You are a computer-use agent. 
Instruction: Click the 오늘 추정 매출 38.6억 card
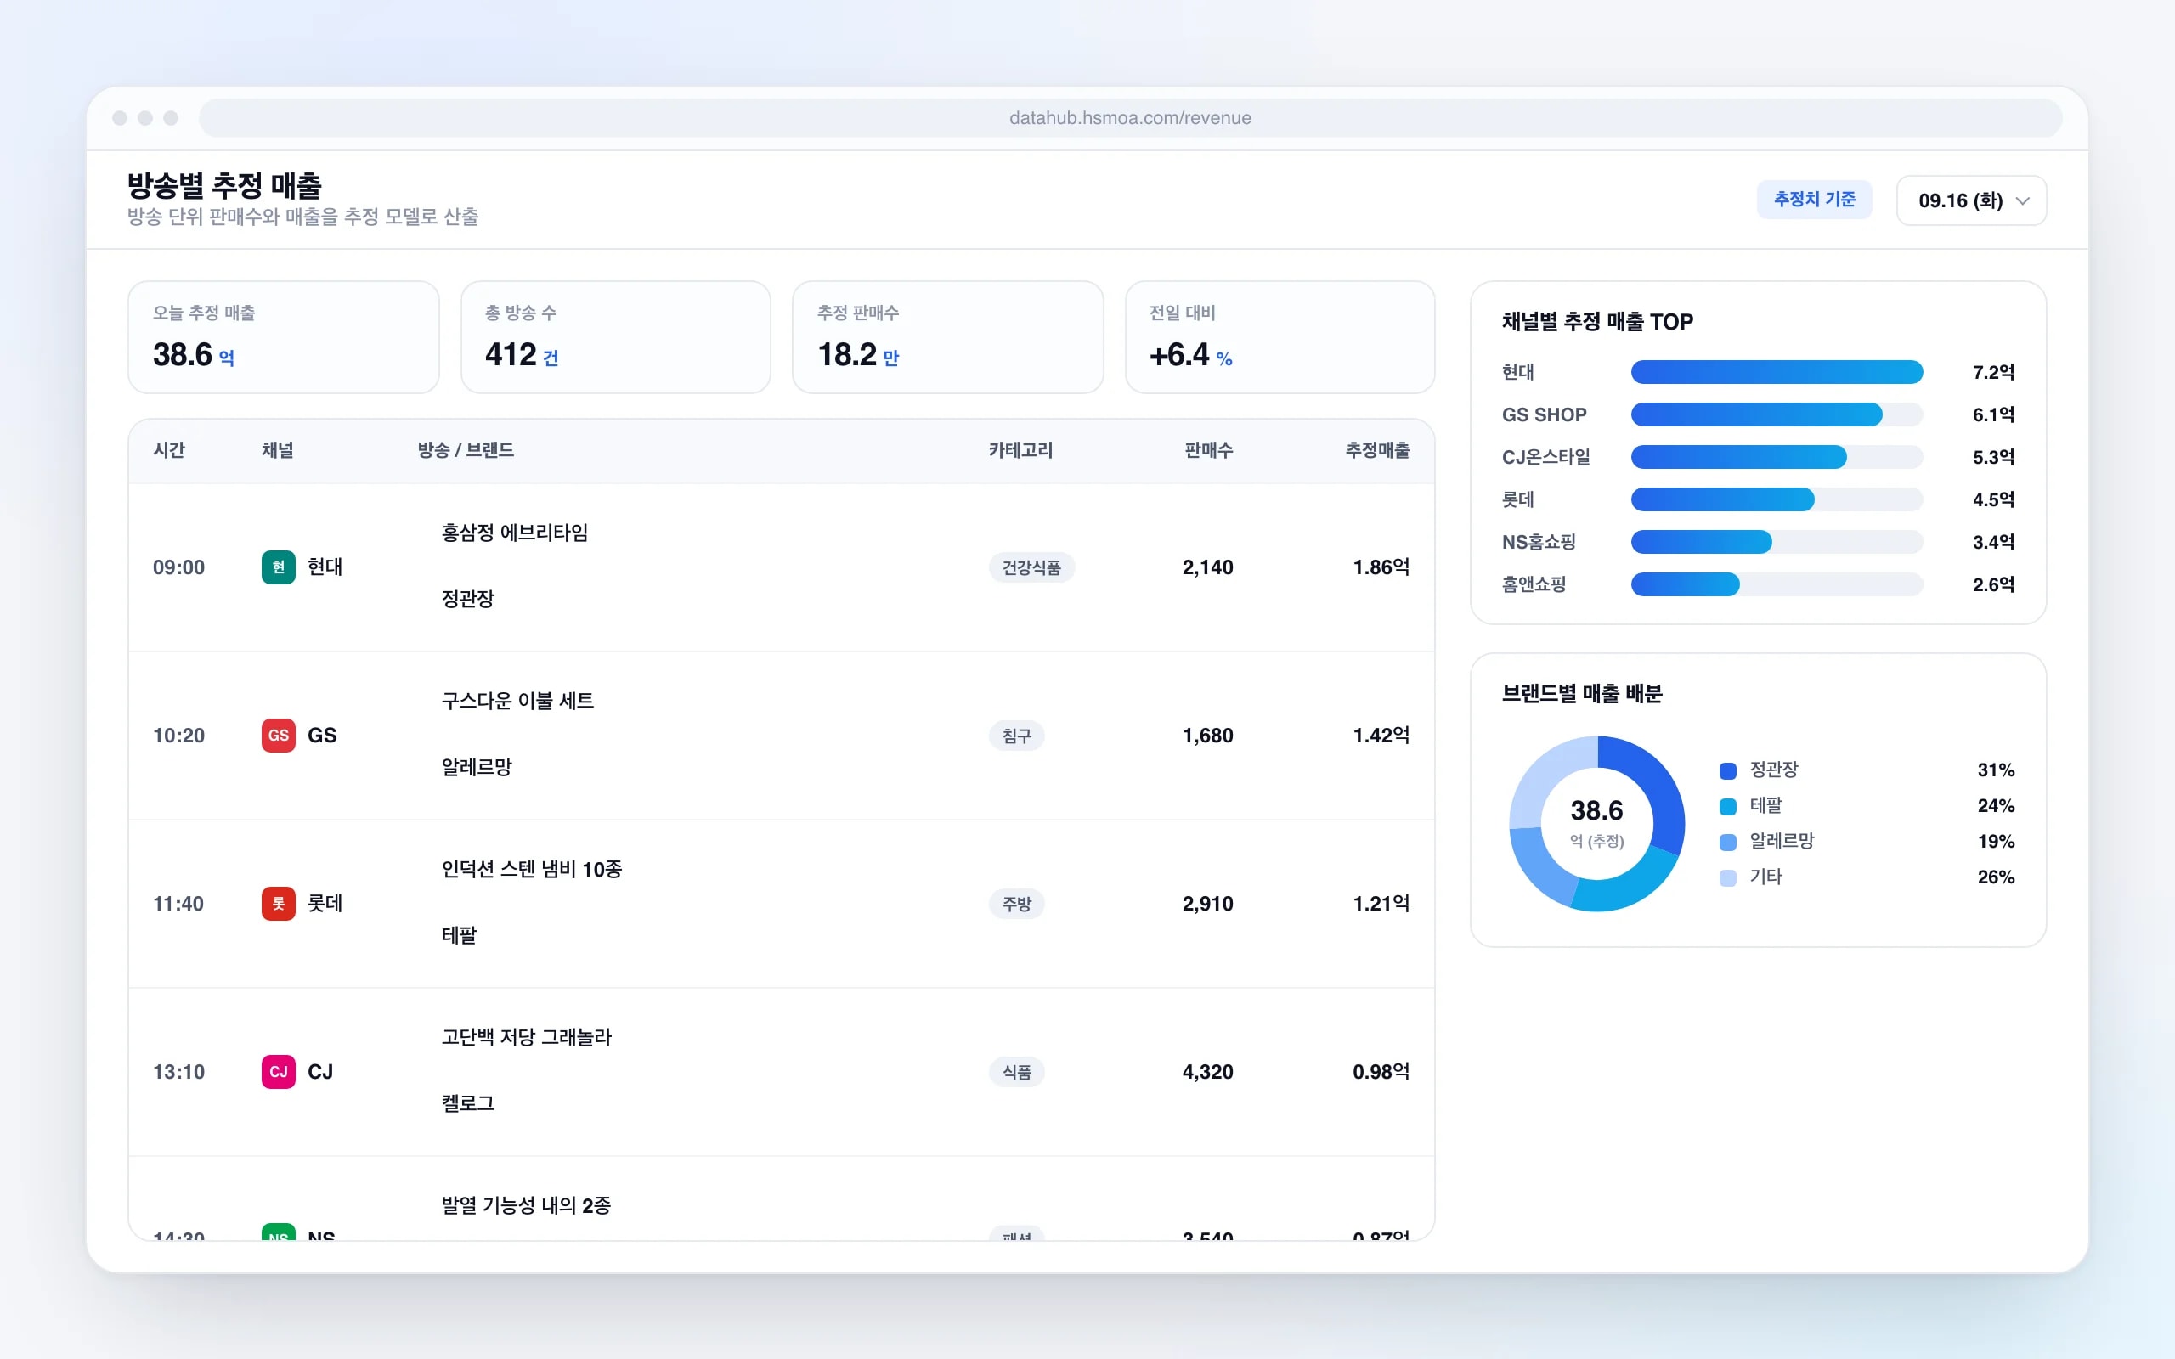pos(283,337)
